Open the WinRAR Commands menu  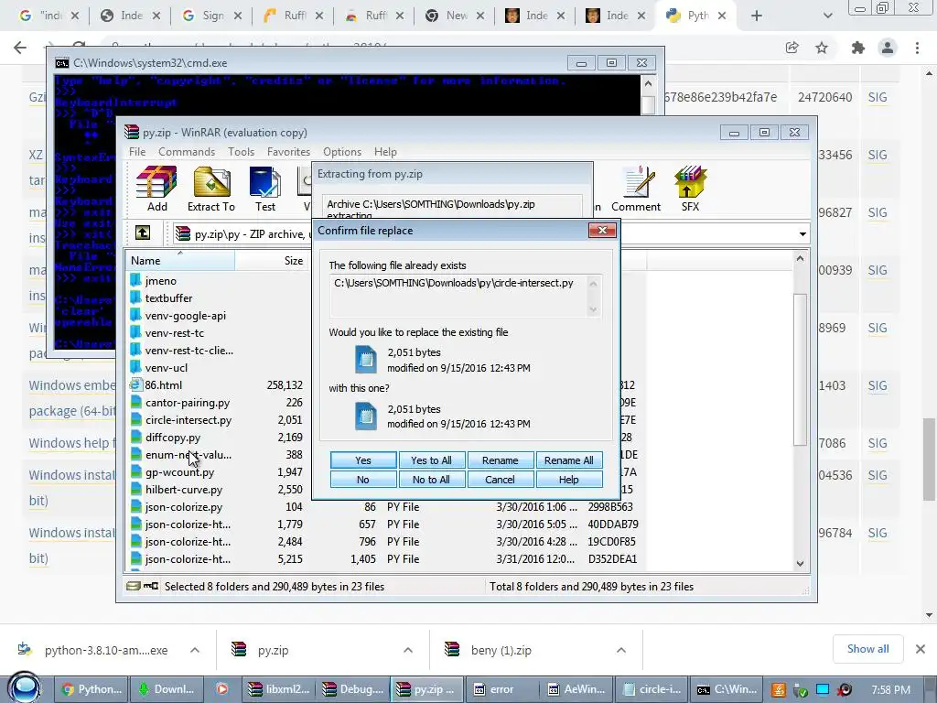(187, 152)
